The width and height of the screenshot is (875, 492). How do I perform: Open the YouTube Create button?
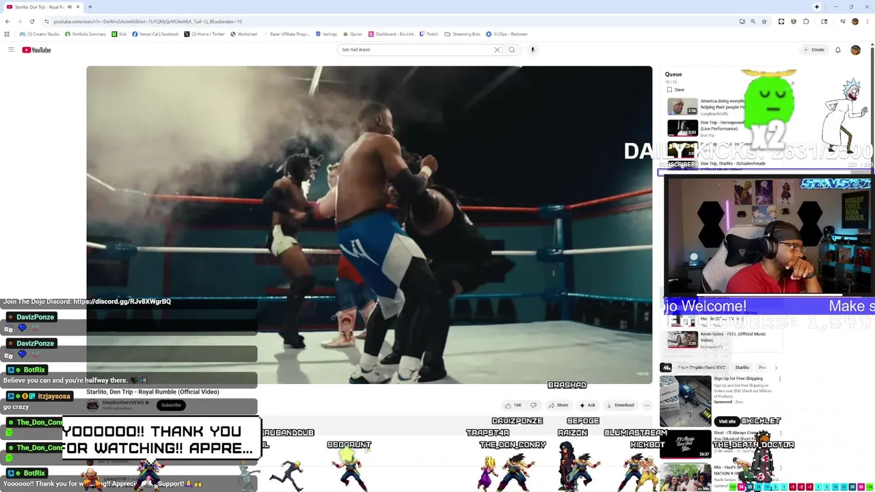814,50
